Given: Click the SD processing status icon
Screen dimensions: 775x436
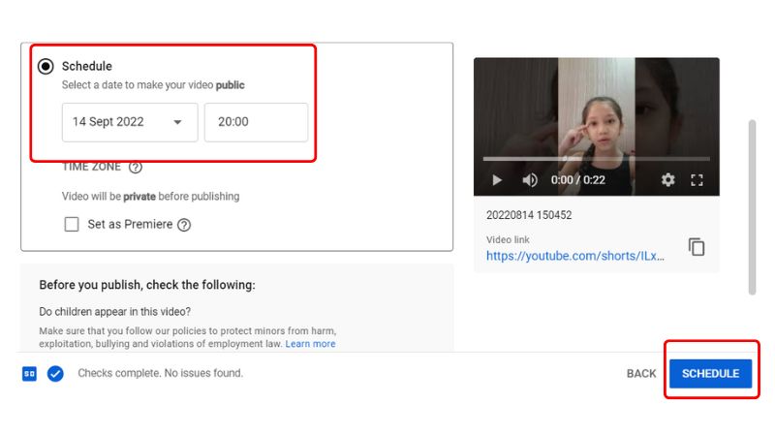Looking at the screenshot, I should point(29,374).
